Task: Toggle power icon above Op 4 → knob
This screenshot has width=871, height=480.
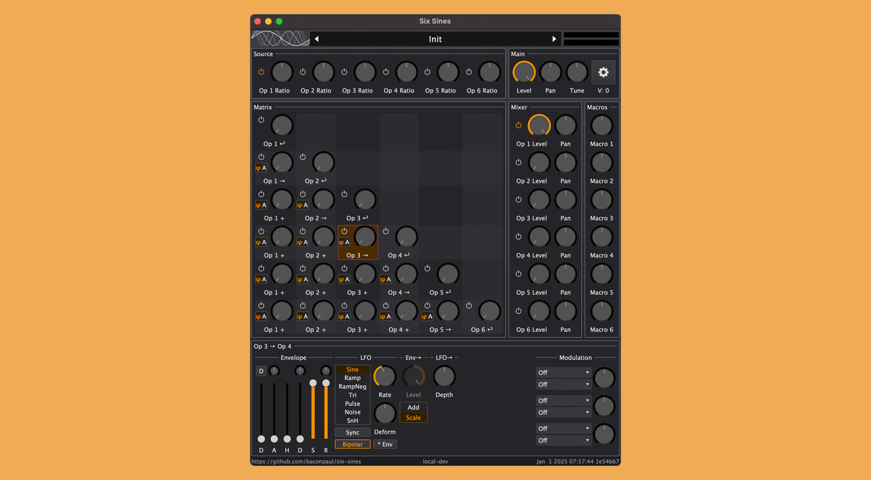Action: (386, 268)
